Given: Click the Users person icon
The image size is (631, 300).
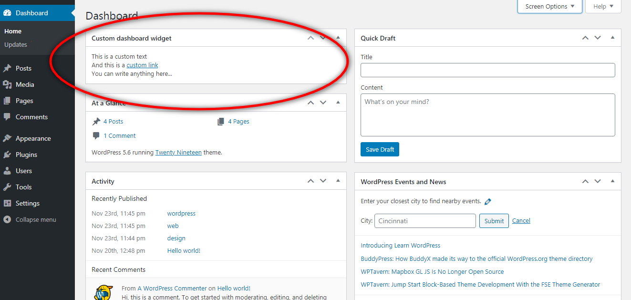Looking at the screenshot, I should click(x=7, y=171).
